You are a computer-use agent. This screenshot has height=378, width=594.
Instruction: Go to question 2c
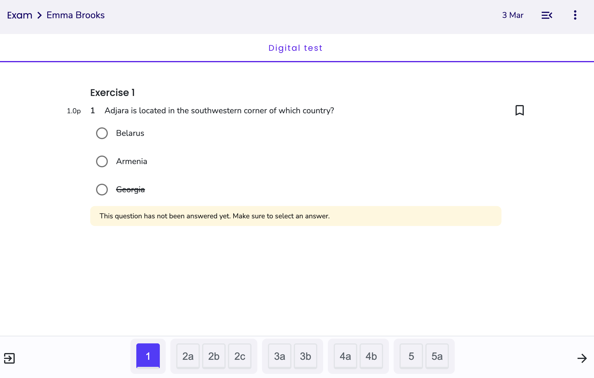240,356
